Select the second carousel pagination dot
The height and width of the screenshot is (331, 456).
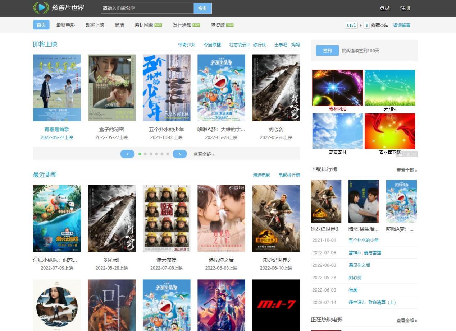click(x=145, y=154)
